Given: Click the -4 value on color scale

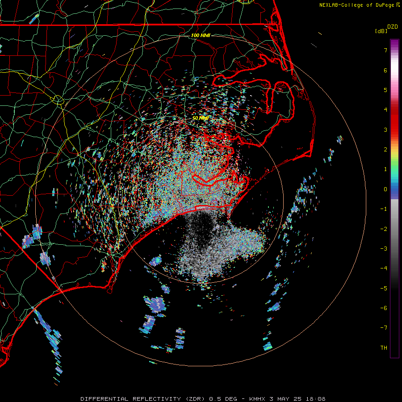Looking at the screenshot, I should click(x=384, y=268).
